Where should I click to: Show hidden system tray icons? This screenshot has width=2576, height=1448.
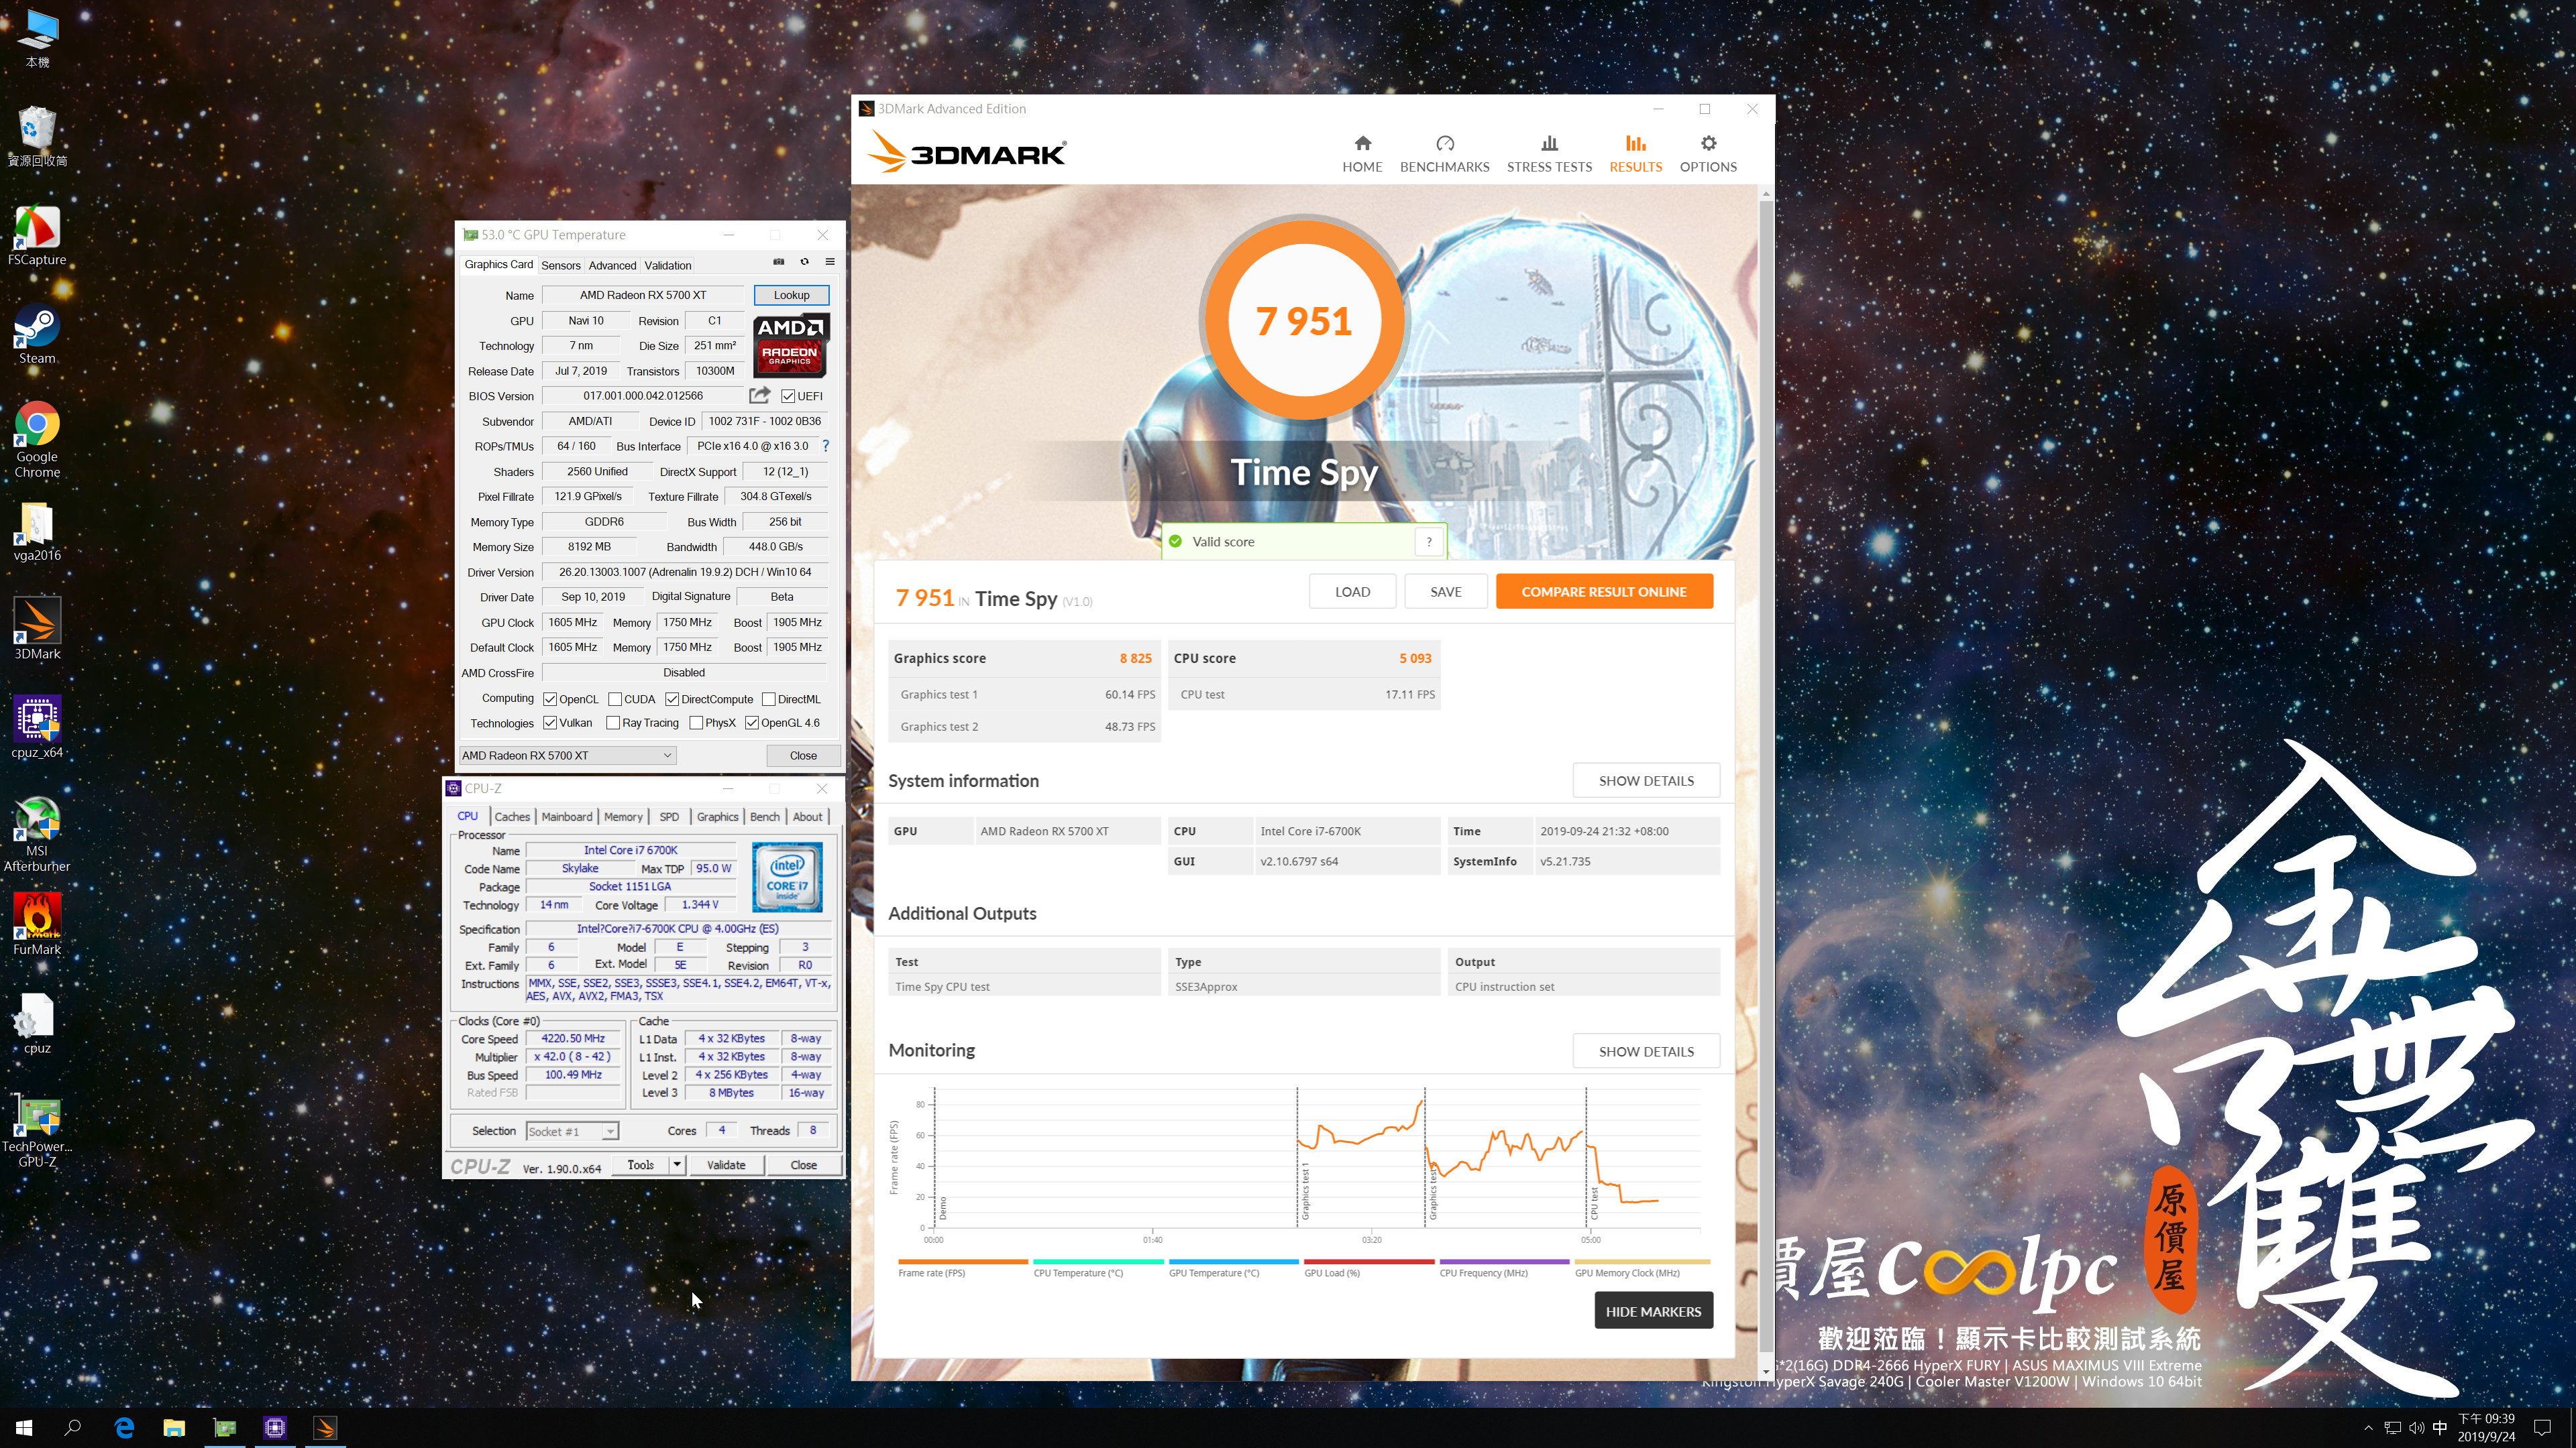coord(2367,1428)
